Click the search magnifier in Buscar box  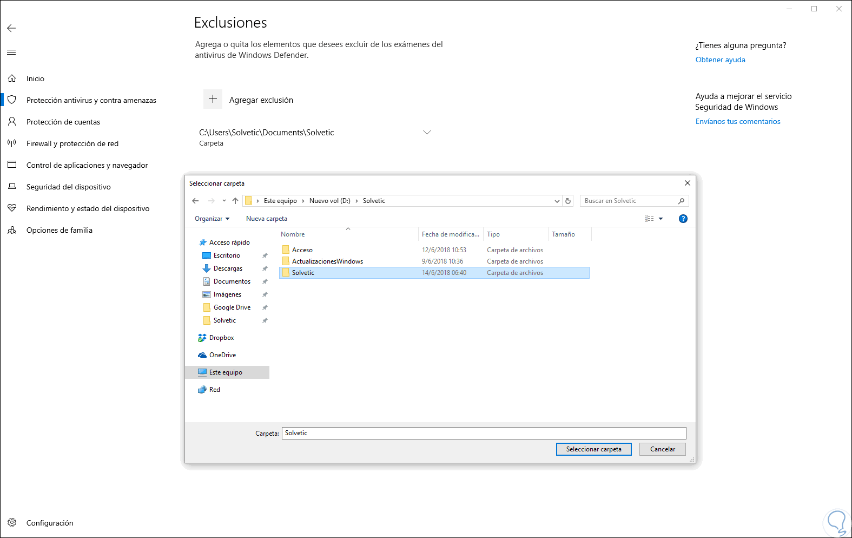click(681, 201)
